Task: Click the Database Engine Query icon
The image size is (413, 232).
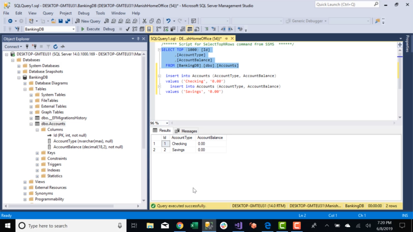Action: 107,21
